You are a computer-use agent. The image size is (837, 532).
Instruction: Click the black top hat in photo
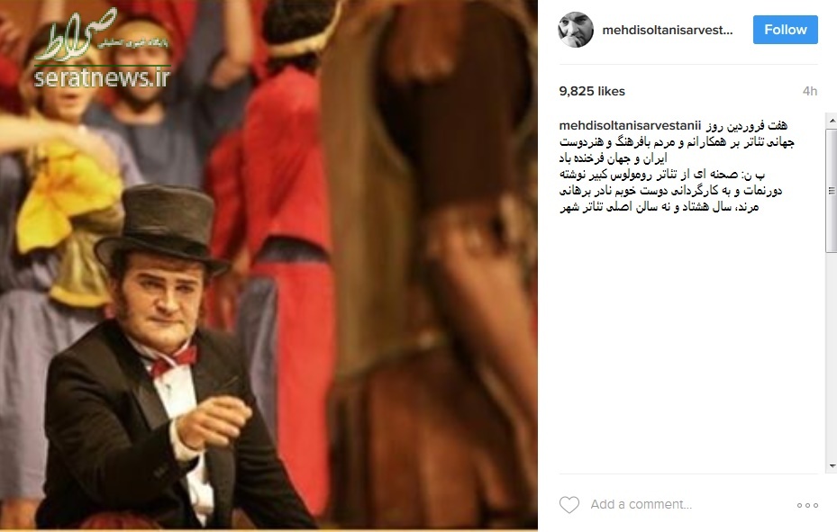162,227
